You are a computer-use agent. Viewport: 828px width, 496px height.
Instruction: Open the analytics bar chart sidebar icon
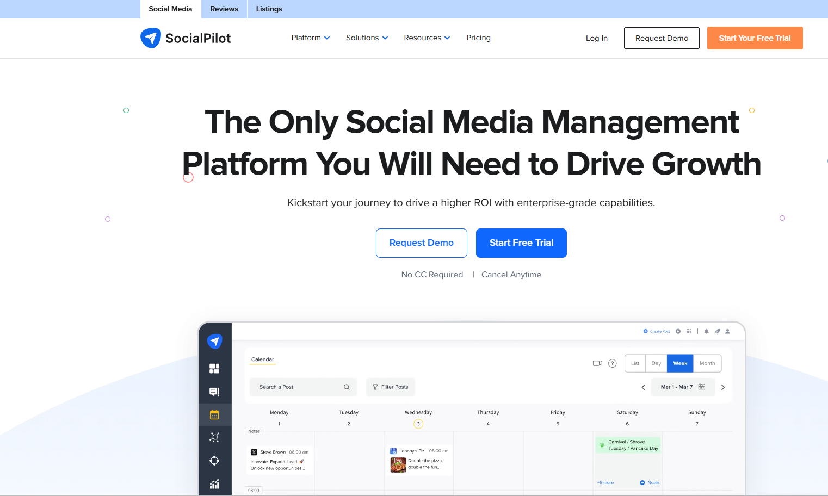pos(214,484)
